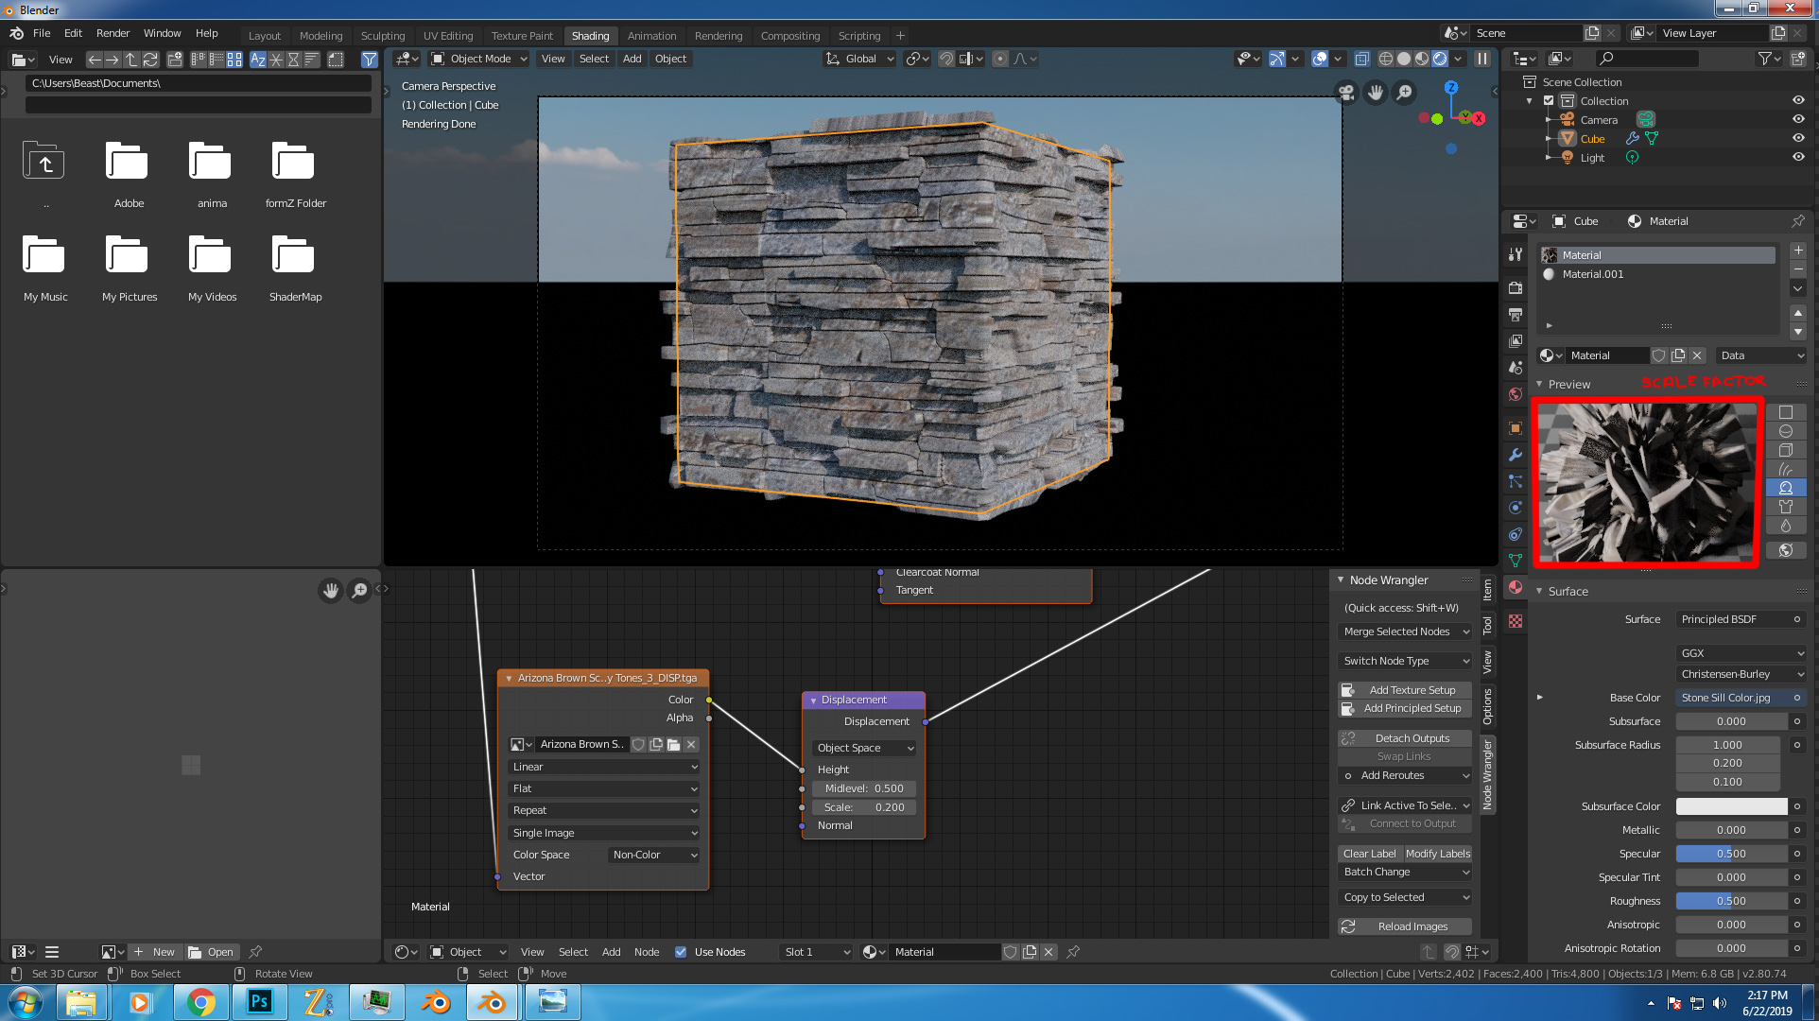Collapse the Preview panel
Image resolution: width=1819 pixels, height=1021 pixels.
[1539, 384]
